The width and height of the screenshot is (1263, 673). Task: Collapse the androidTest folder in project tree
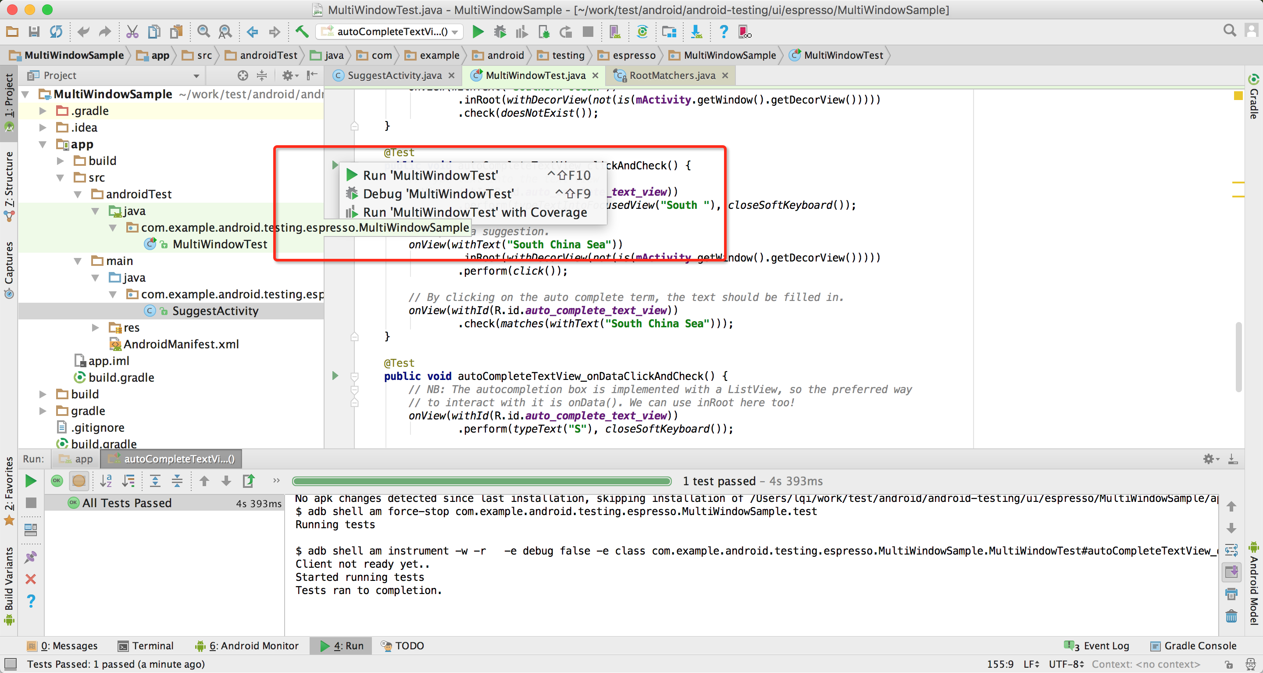pos(78,194)
